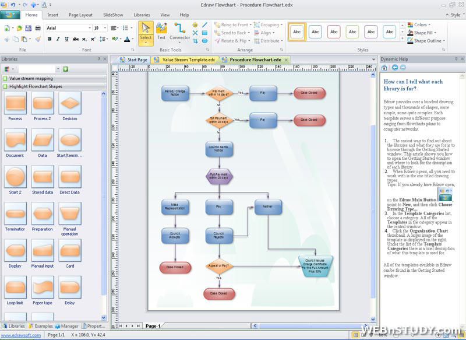Collapse the ribbon with the caret near Style
The height and width of the screenshot is (340, 466).
tap(447, 15)
